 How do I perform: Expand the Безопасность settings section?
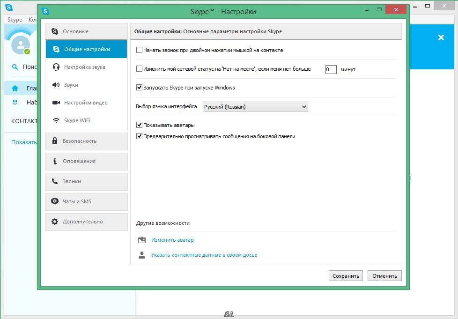click(87, 141)
